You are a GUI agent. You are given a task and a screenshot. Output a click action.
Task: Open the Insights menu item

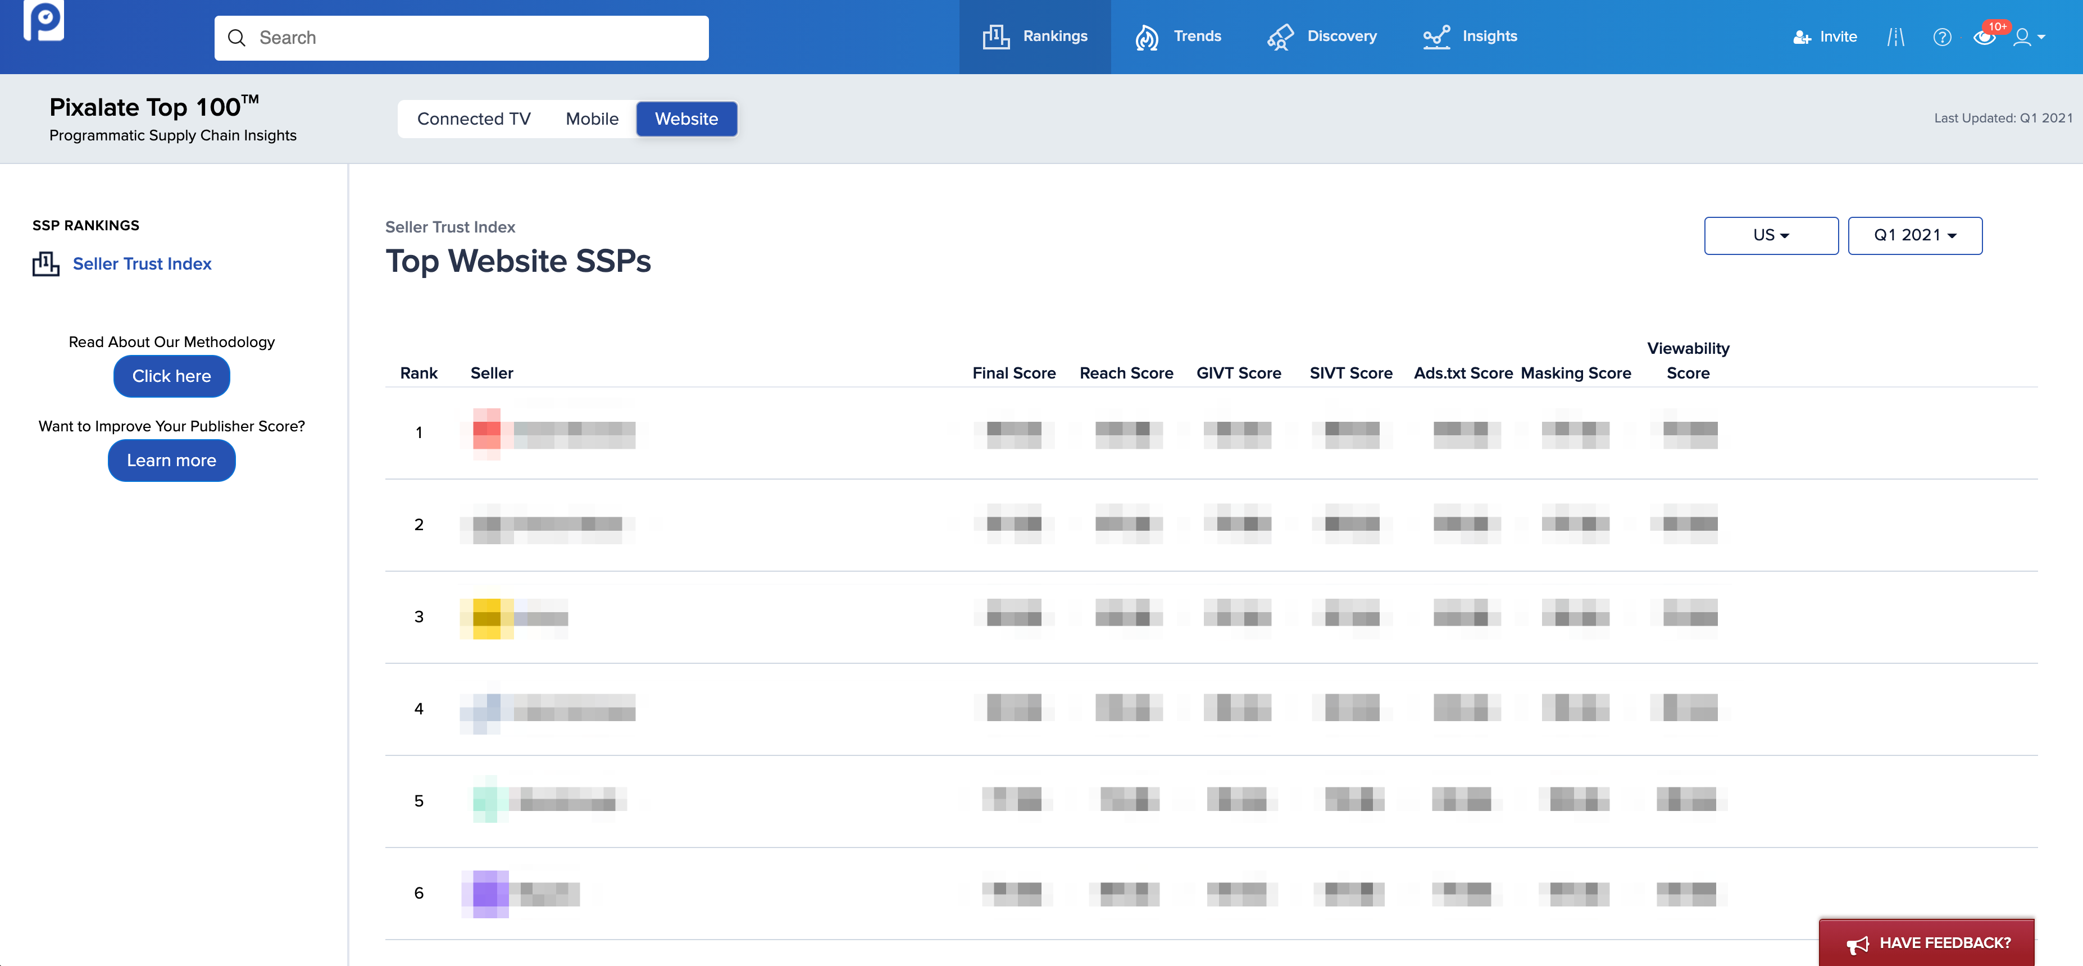pyautogui.click(x=1470, y=37)
